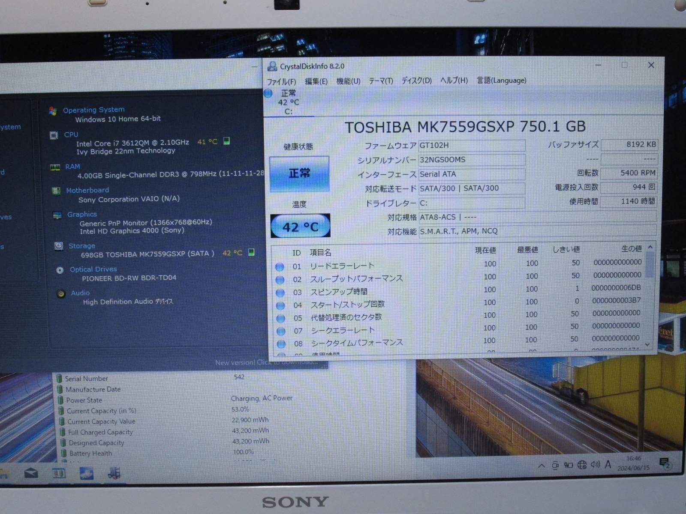The height and width of the screenshot is (514, 686).
Task: Click the Storage drive icon in Speccy
Action: pyautogui.click(x=58, y=246)
